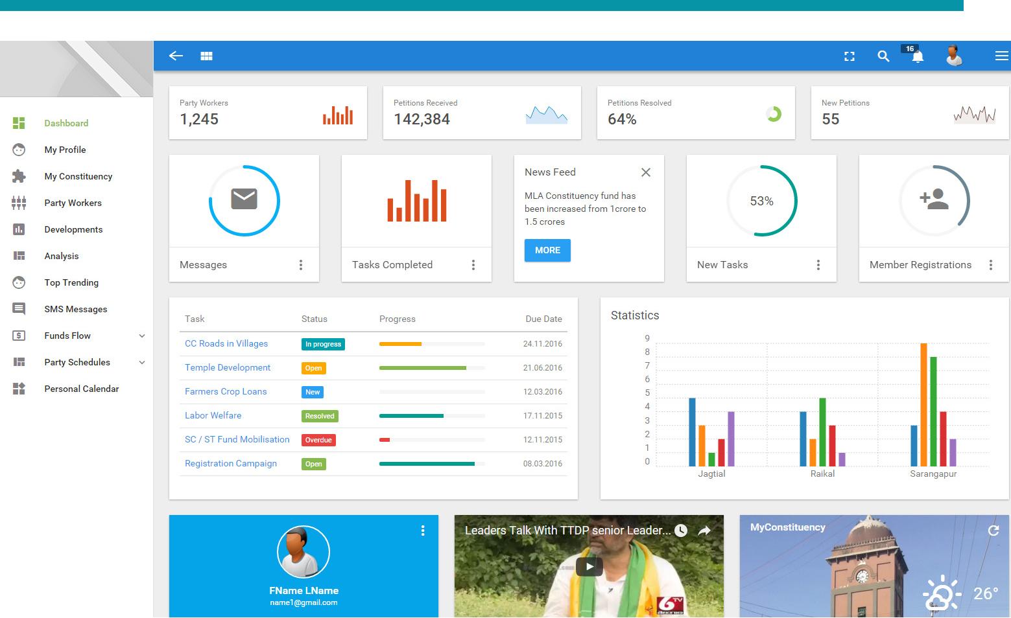The image size is (1011, 618).
Task: Click MORE button in News Feed
Action: 547,250
